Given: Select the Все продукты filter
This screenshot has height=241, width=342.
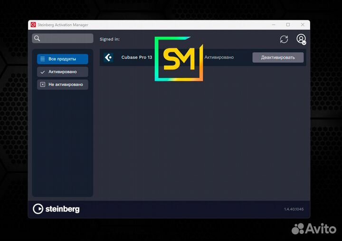Looking at the screenshot, I should [x=62, y=59].
